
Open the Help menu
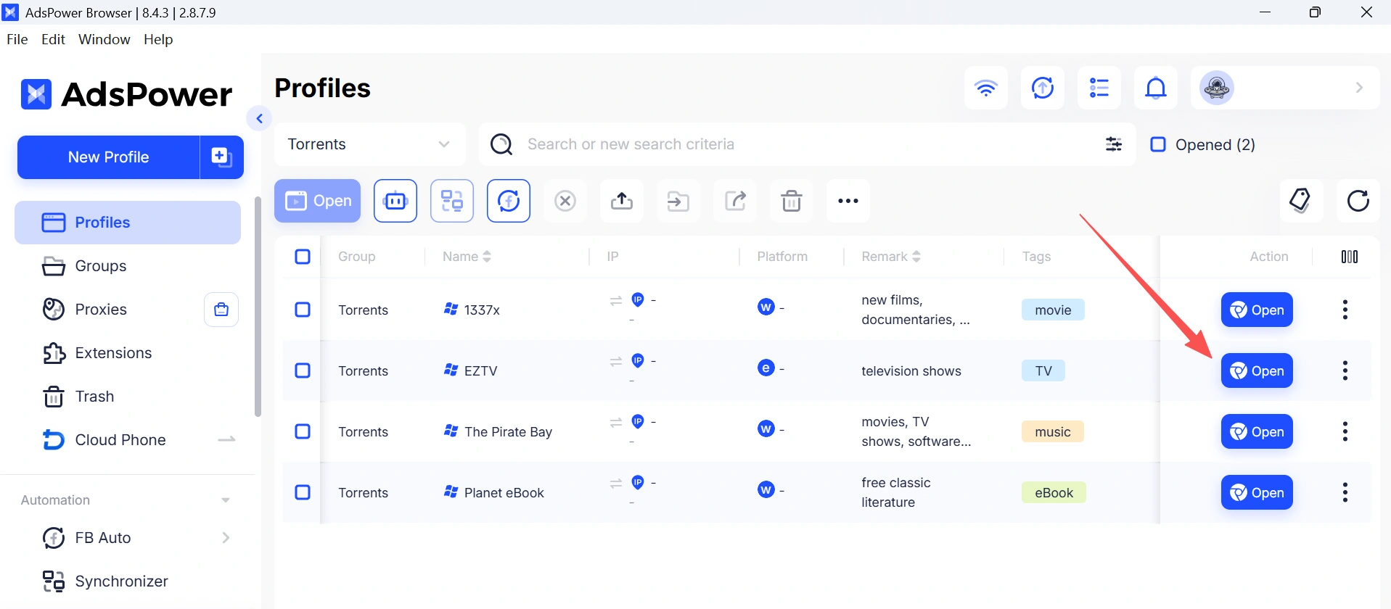(x=158, y=39)
